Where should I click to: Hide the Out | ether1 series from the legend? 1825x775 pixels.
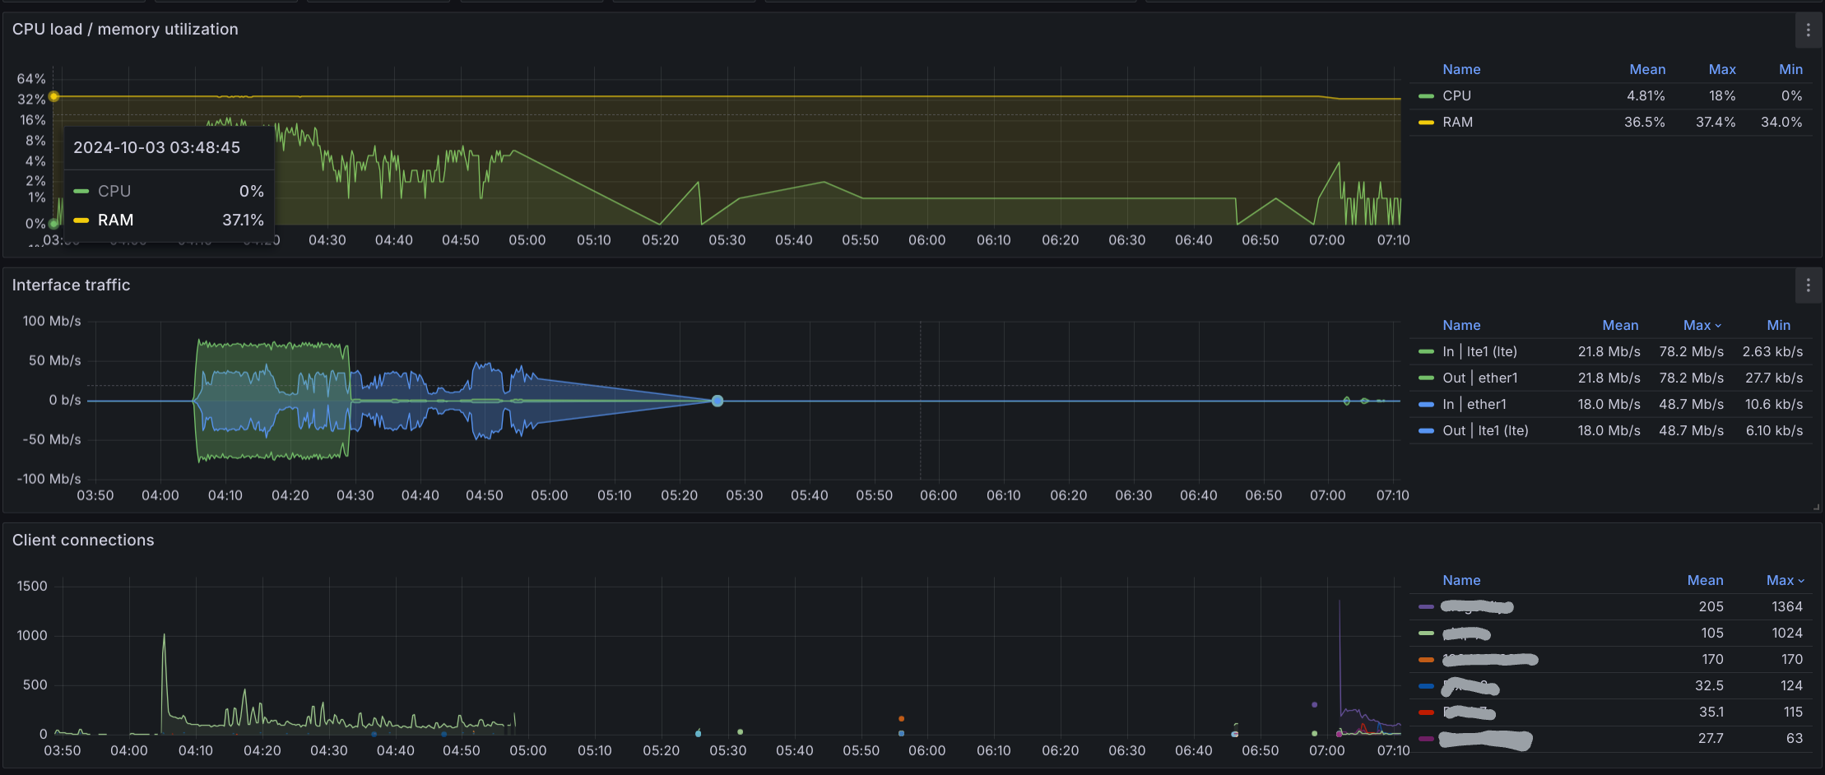click(x=1479, y=378)
